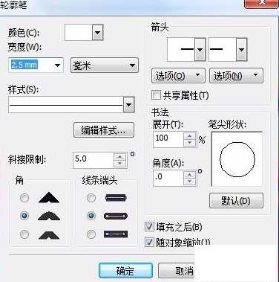Open the 选项(N) dropdown button
Screen dimensions: 279x282
point(236,76)
